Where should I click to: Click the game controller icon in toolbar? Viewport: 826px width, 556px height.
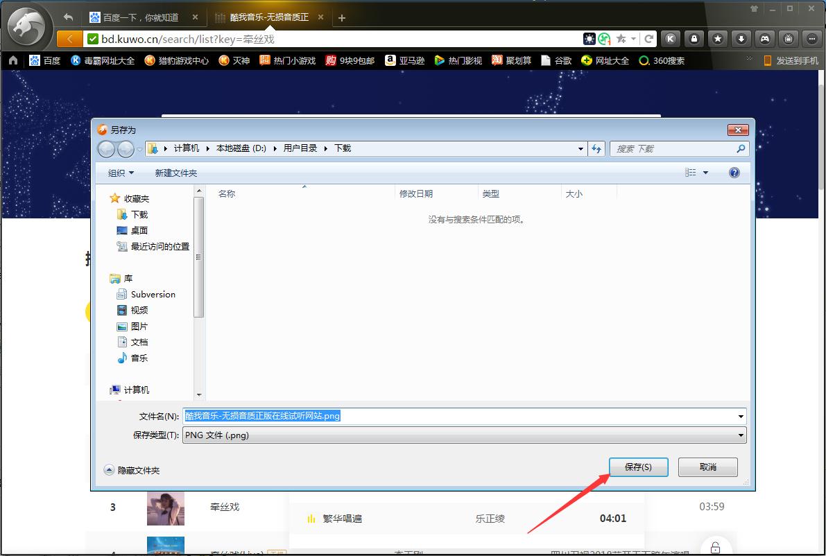point(765,39)
